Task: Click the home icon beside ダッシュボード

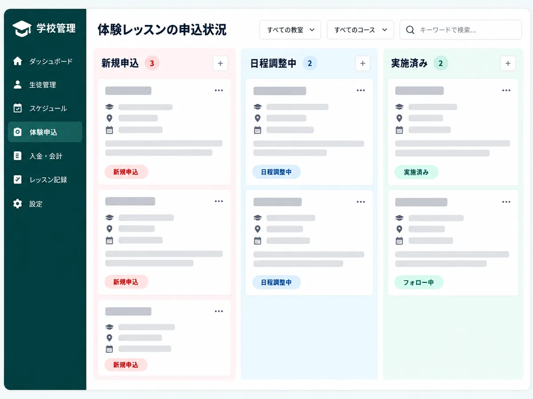Action: pos(17,61)
